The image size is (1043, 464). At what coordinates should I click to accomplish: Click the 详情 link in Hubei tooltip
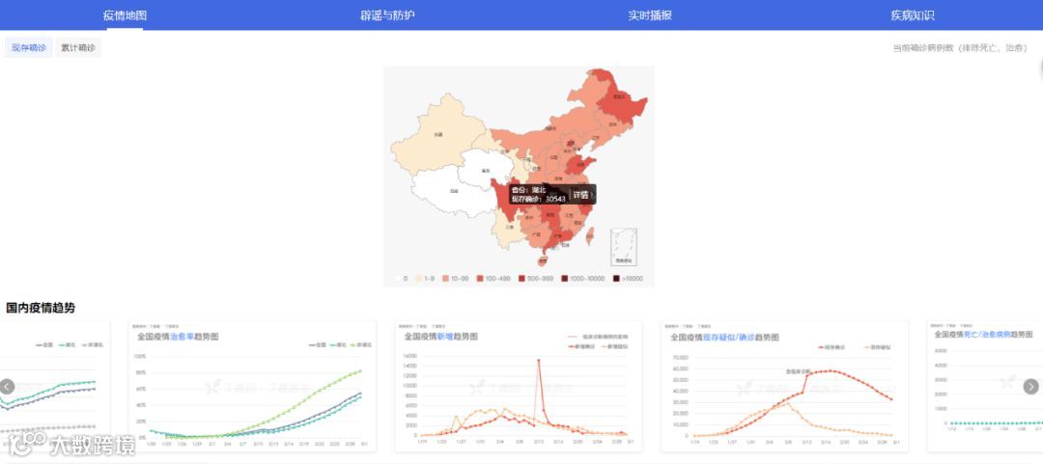[x=581, y=194]
